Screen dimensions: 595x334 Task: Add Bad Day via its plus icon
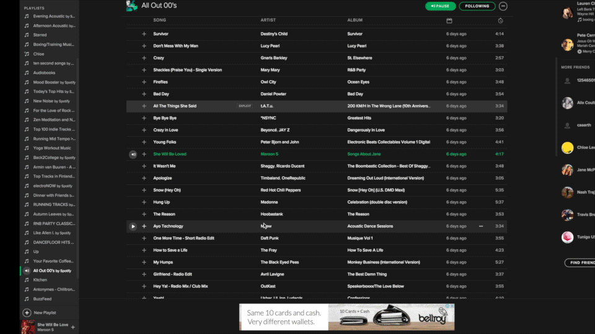pyautogui.click(x=144, y=94)
